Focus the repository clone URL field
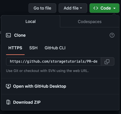Viewport: 121px width, 114px height. 53,61
